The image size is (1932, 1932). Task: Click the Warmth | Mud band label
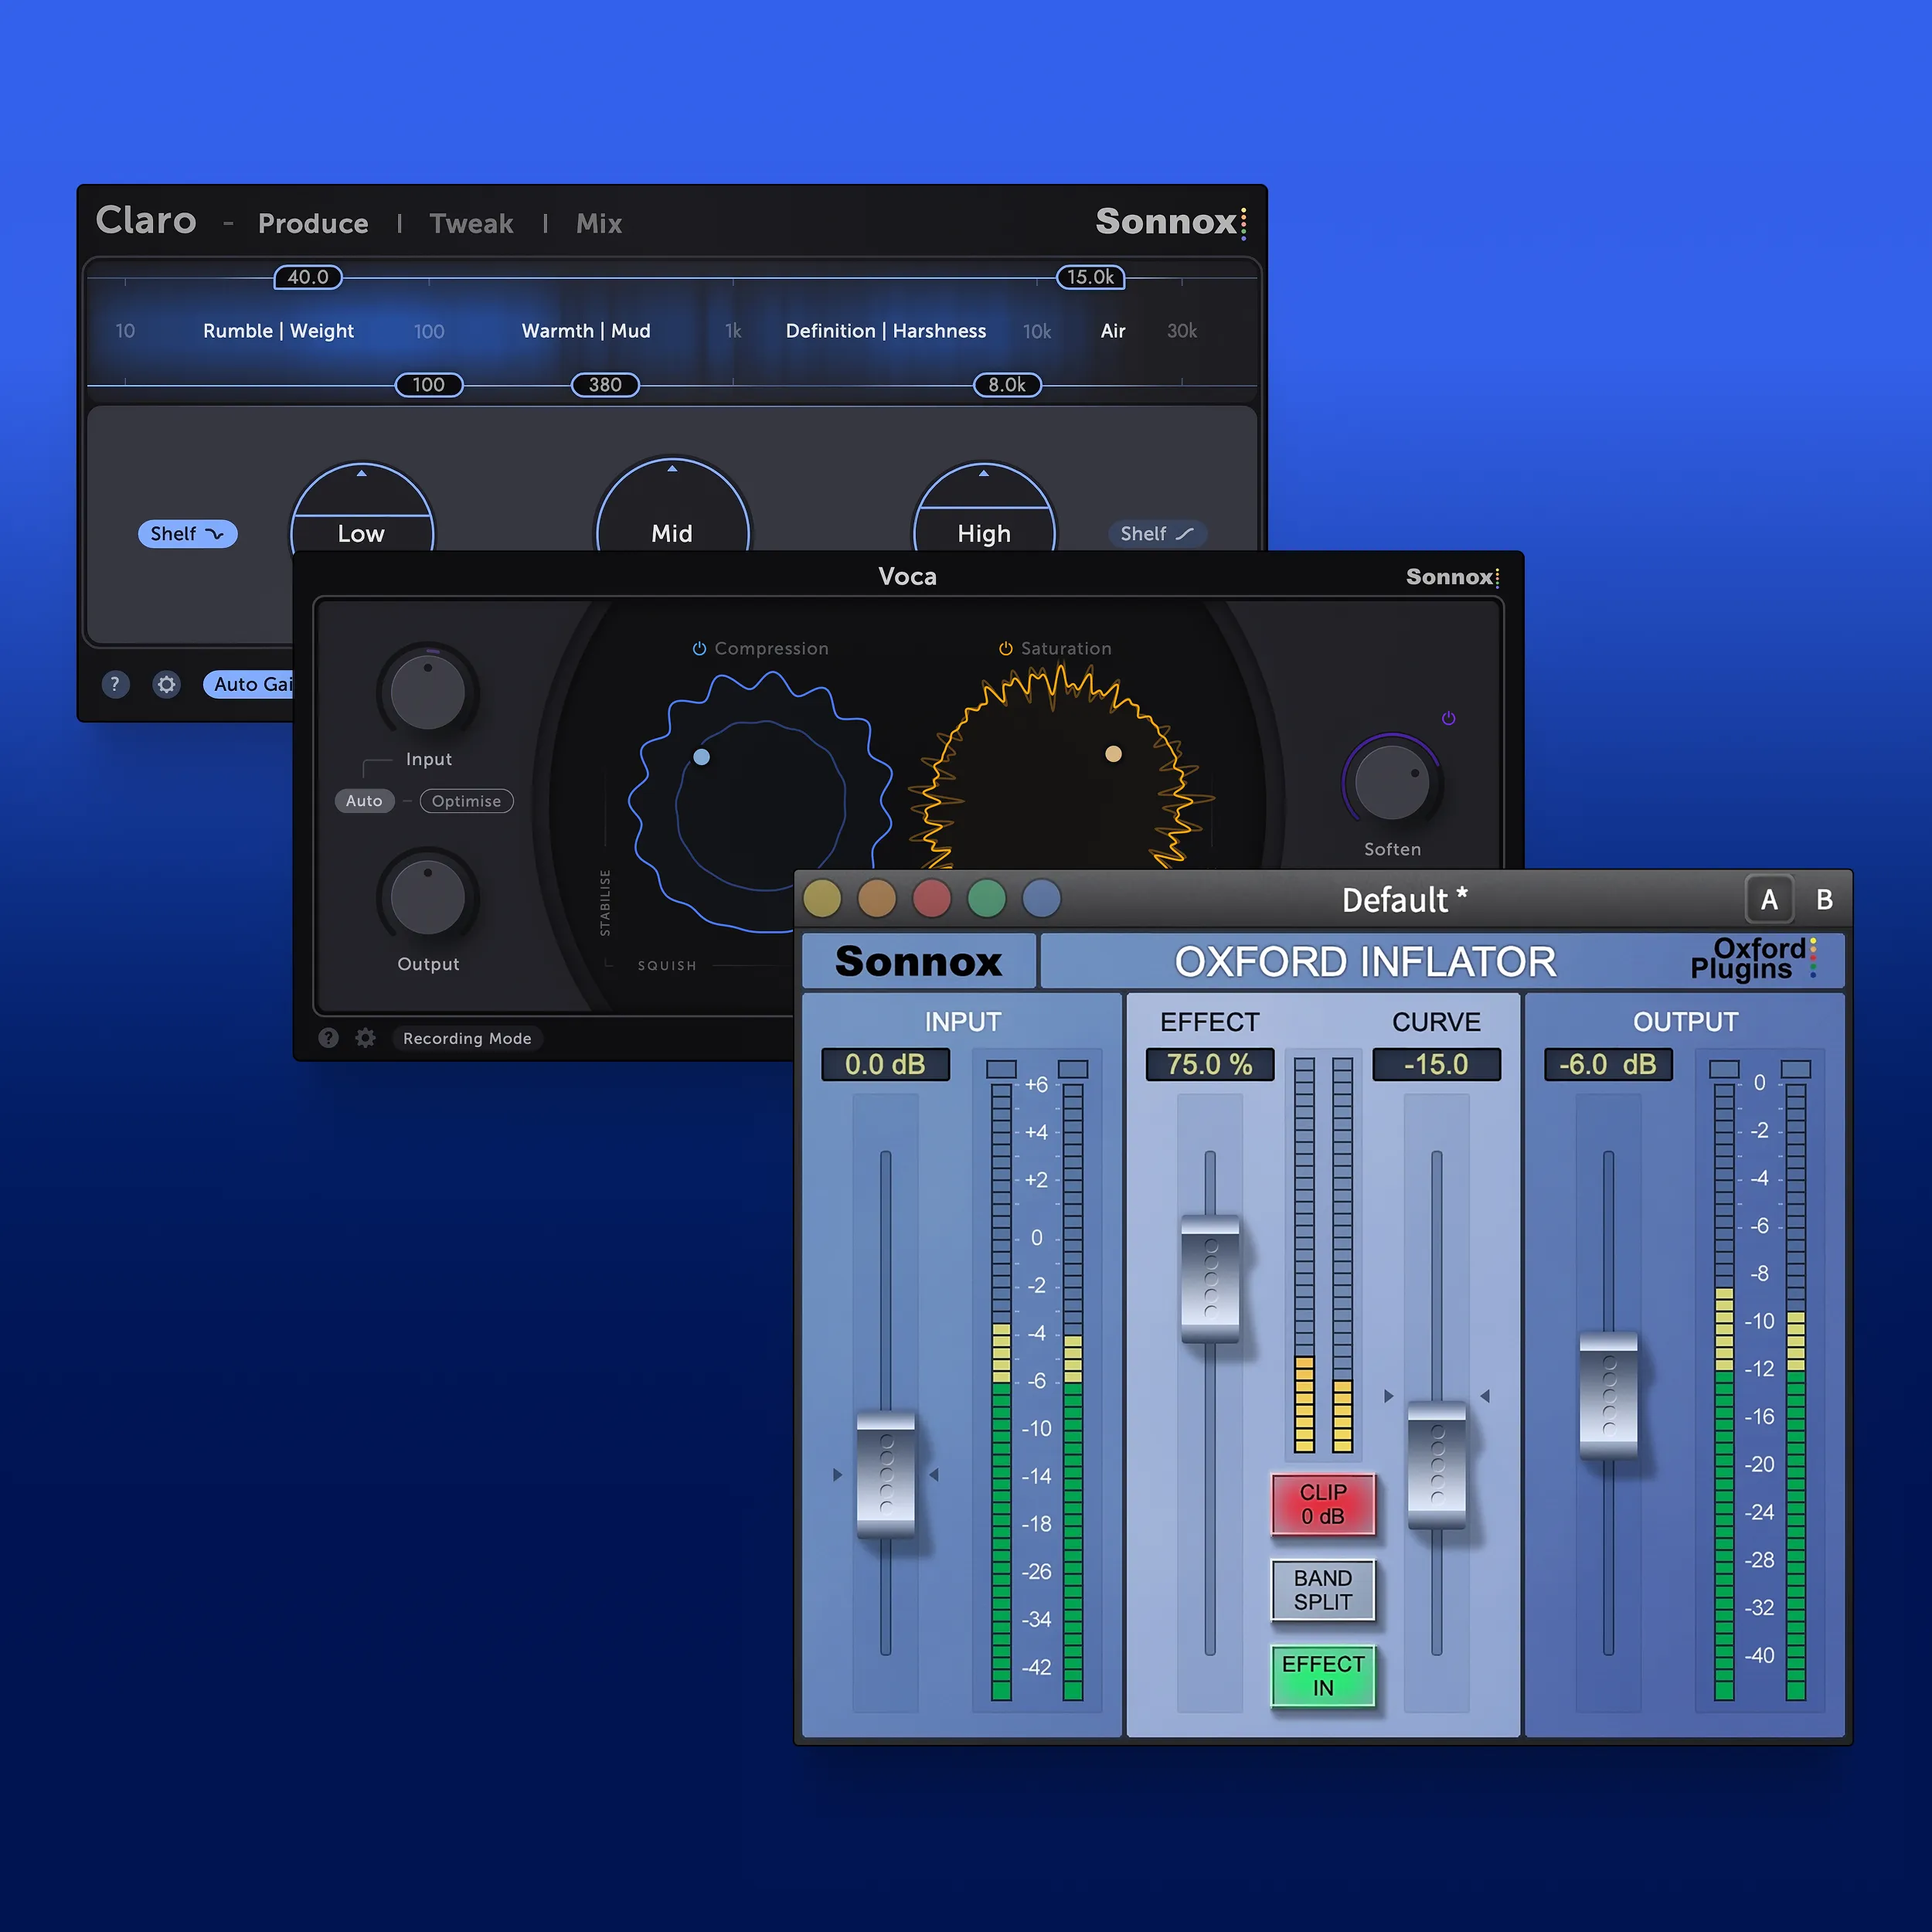[586, 331]
